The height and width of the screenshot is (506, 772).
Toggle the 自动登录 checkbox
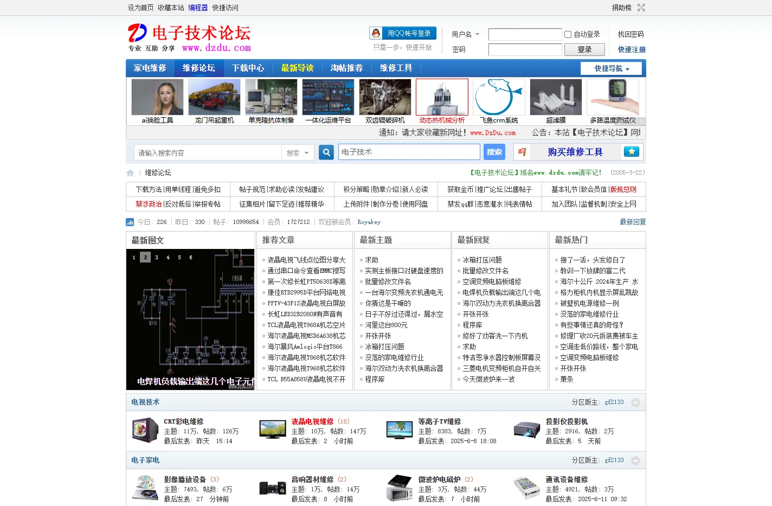[x=568, y=34]
